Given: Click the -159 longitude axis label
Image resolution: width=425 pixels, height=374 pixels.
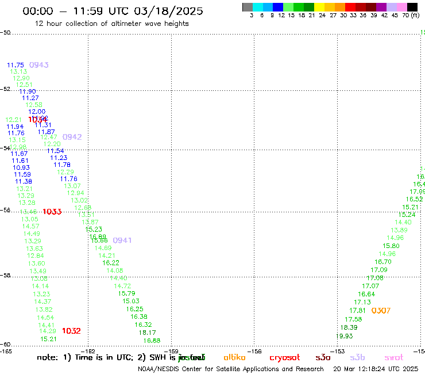Looking at the screenshot, I should (172, 351).
